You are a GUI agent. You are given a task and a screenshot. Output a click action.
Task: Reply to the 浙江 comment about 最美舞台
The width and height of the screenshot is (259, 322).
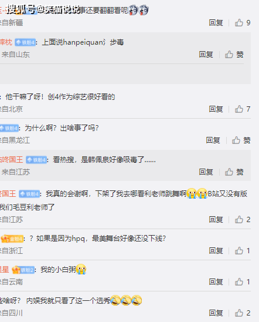click(x=216, y=251)
